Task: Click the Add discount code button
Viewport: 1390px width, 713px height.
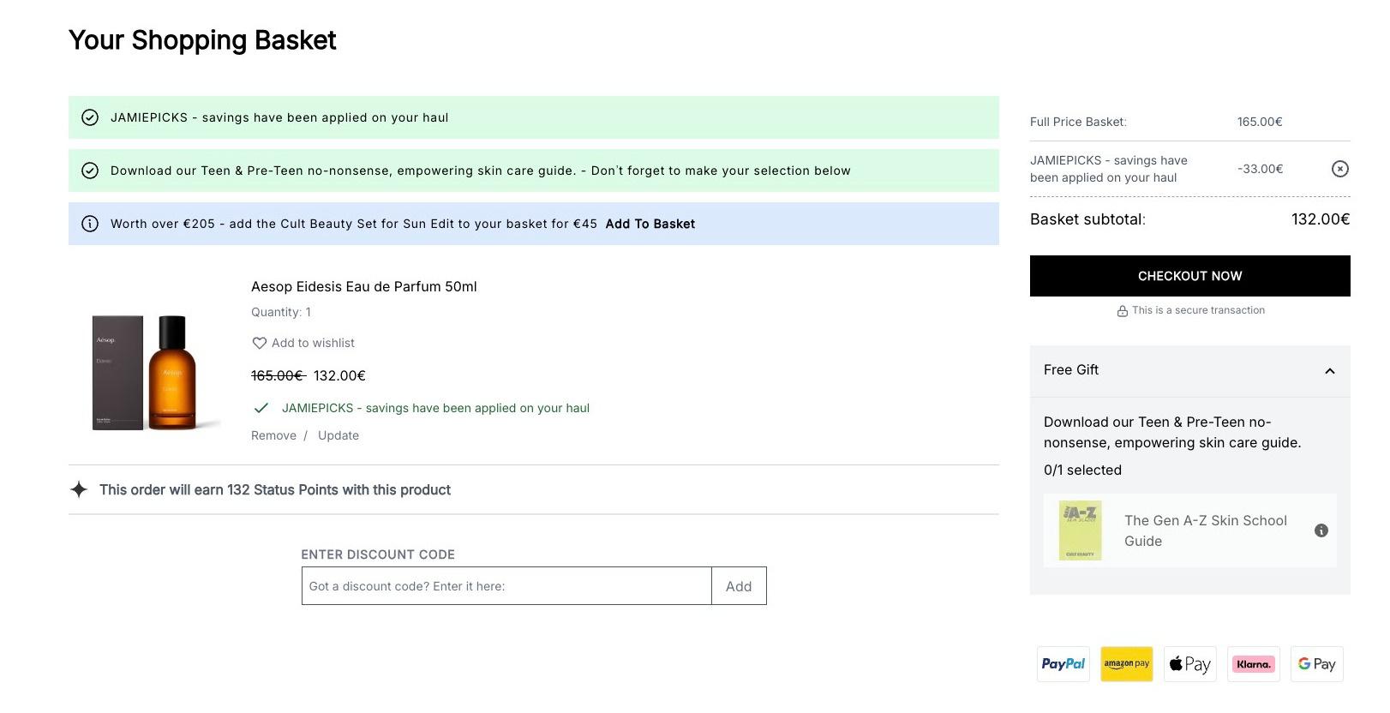Action: [x=739, y=586]
